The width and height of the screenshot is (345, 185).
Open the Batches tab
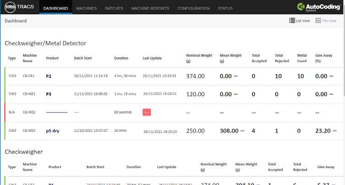coord(114,8)
